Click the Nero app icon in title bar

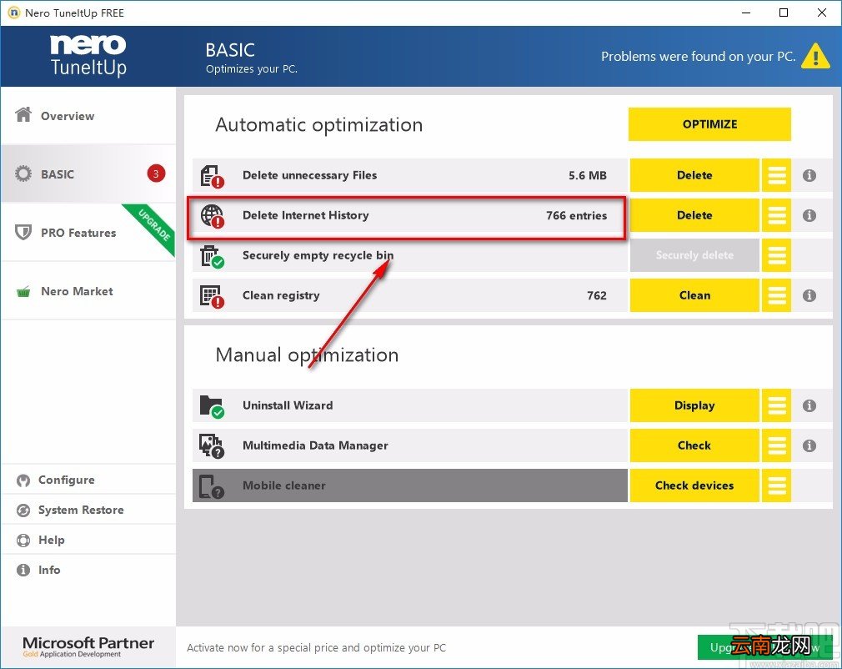(x=13, y=13)
